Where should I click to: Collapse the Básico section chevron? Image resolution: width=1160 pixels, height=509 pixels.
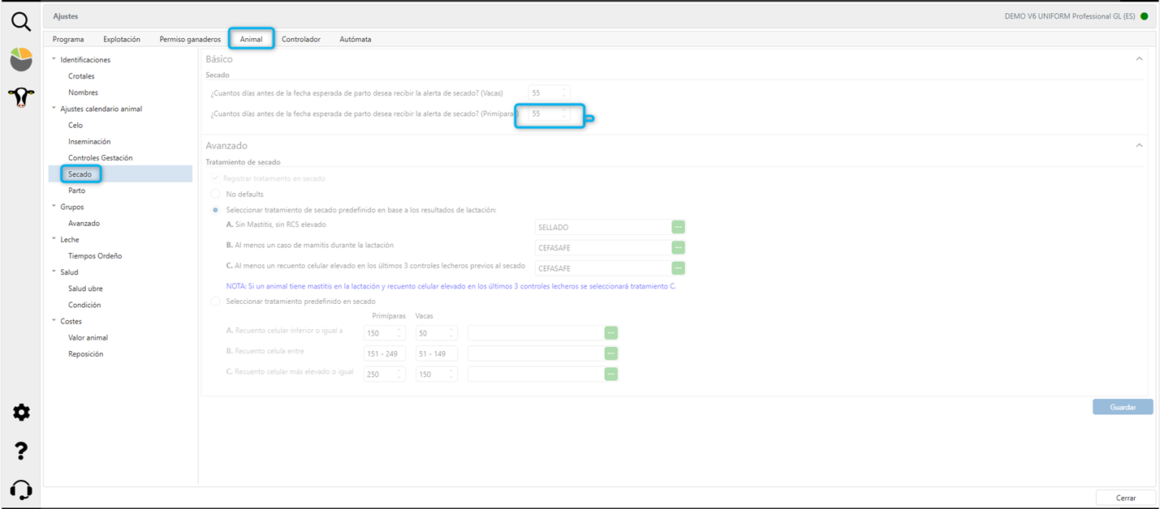tap(1139, 59)
